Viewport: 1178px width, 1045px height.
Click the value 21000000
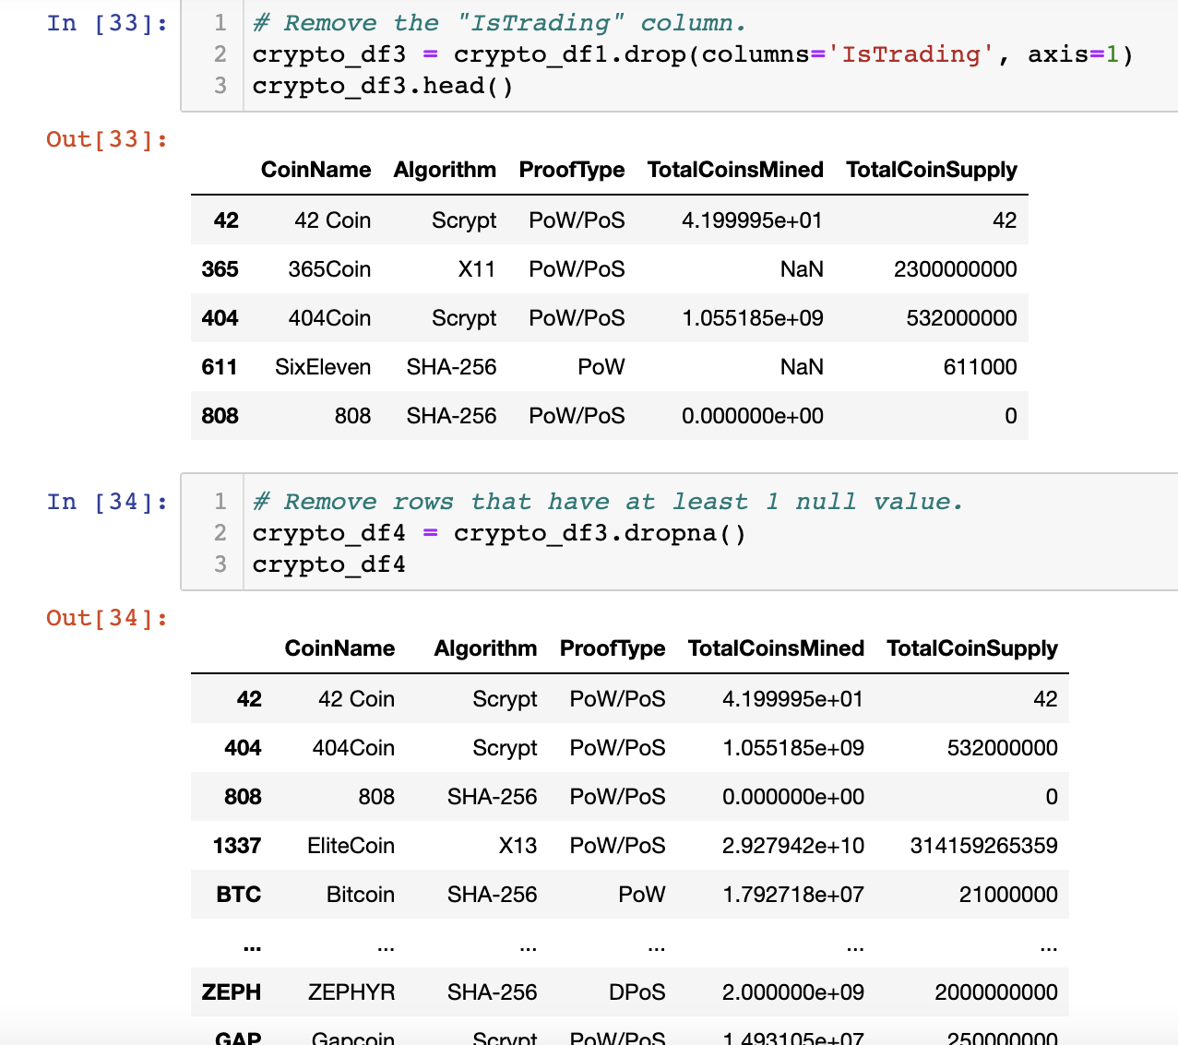(1008, 895)
